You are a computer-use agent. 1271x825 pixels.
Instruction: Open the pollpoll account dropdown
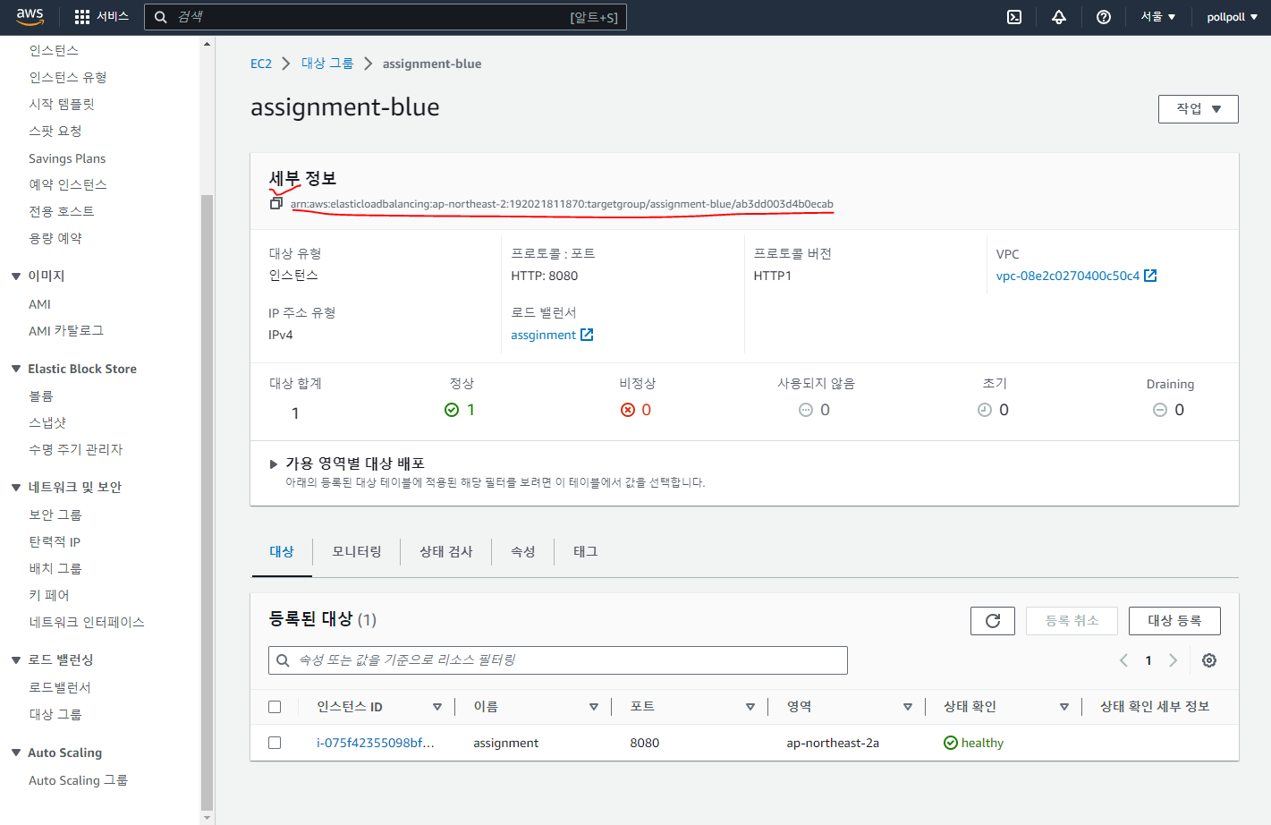pos(1233,17)
